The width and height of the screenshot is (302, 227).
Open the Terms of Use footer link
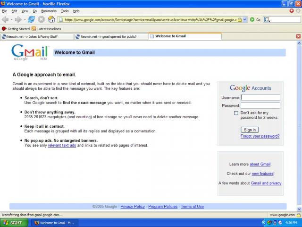point(192,206)
